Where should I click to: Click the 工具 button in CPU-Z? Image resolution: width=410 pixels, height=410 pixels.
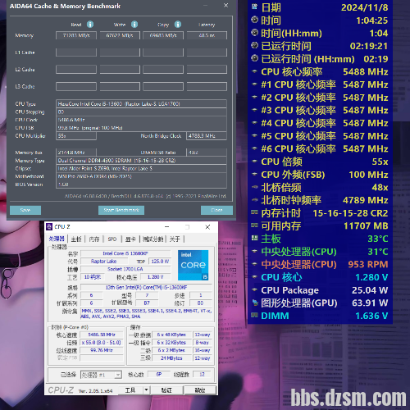tap(130, 390)
